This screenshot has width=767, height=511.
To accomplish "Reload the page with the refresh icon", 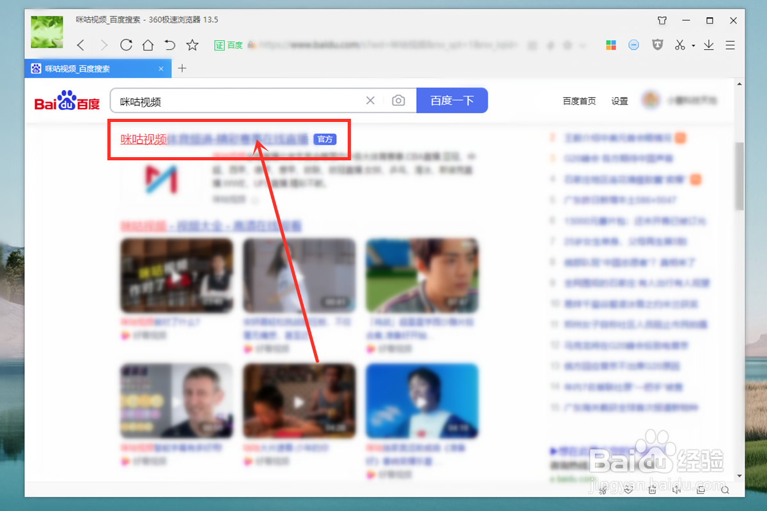I will 126,45.
